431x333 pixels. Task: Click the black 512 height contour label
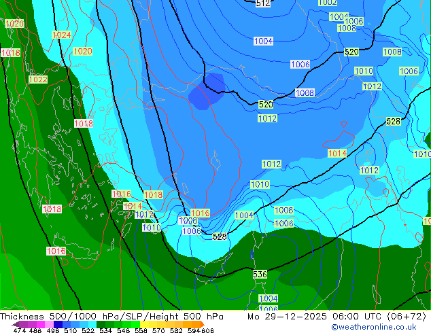tap(263, 3)
